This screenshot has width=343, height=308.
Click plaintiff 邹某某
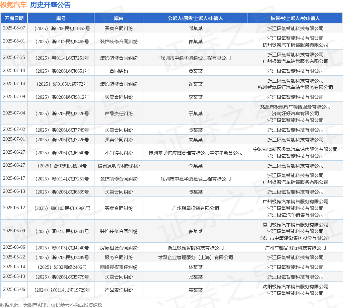click(x=196, y=29)
